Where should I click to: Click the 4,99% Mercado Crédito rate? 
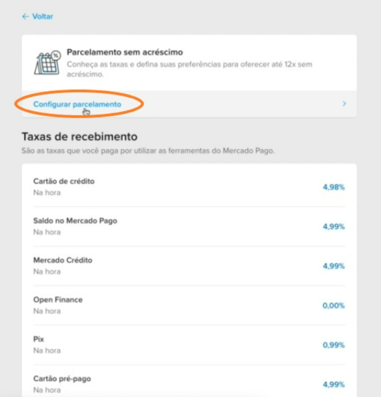(333, 266)
